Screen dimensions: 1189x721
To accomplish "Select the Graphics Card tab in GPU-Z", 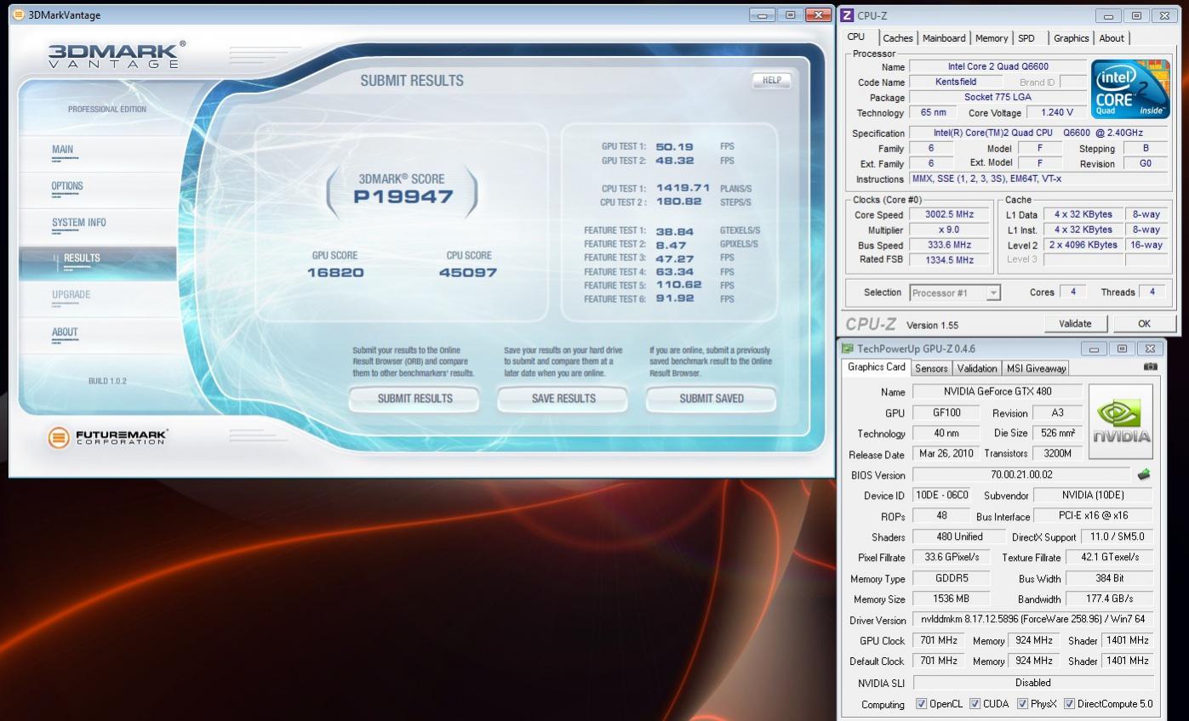I will 877,367.
